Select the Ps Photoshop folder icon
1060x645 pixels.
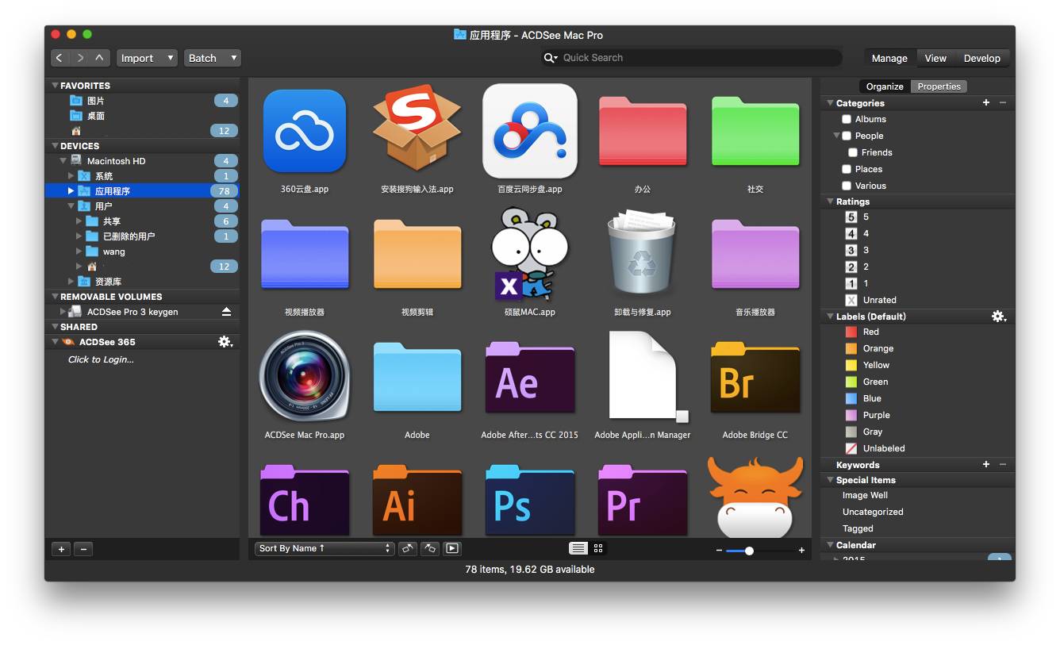[530, 500]
